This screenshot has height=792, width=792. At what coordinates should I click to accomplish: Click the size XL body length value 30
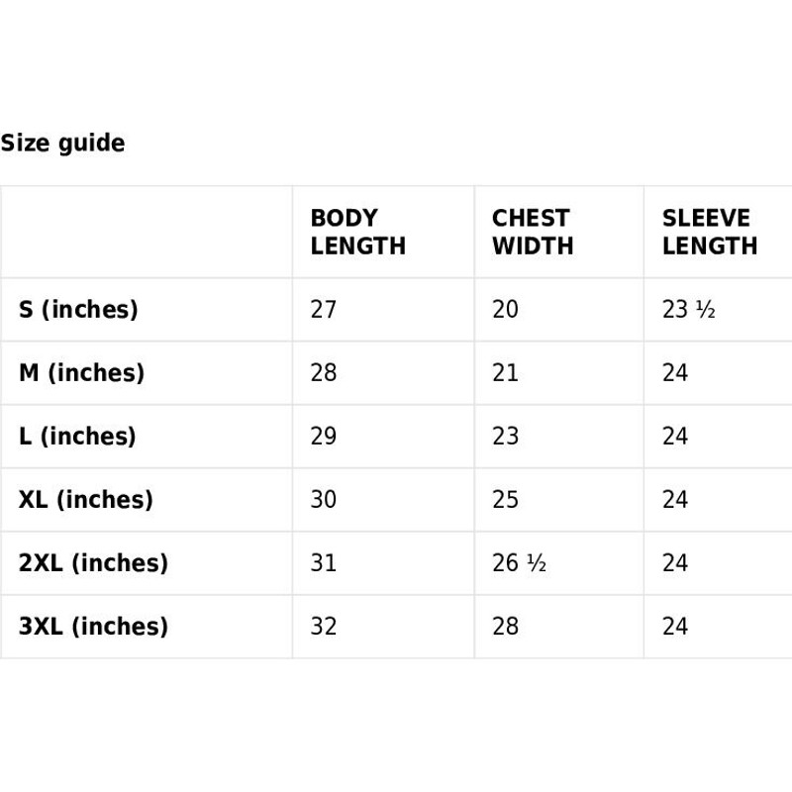tap(324, 500)
